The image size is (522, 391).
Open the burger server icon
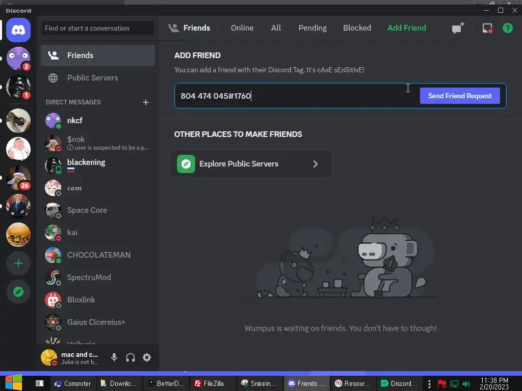(18, 235)
